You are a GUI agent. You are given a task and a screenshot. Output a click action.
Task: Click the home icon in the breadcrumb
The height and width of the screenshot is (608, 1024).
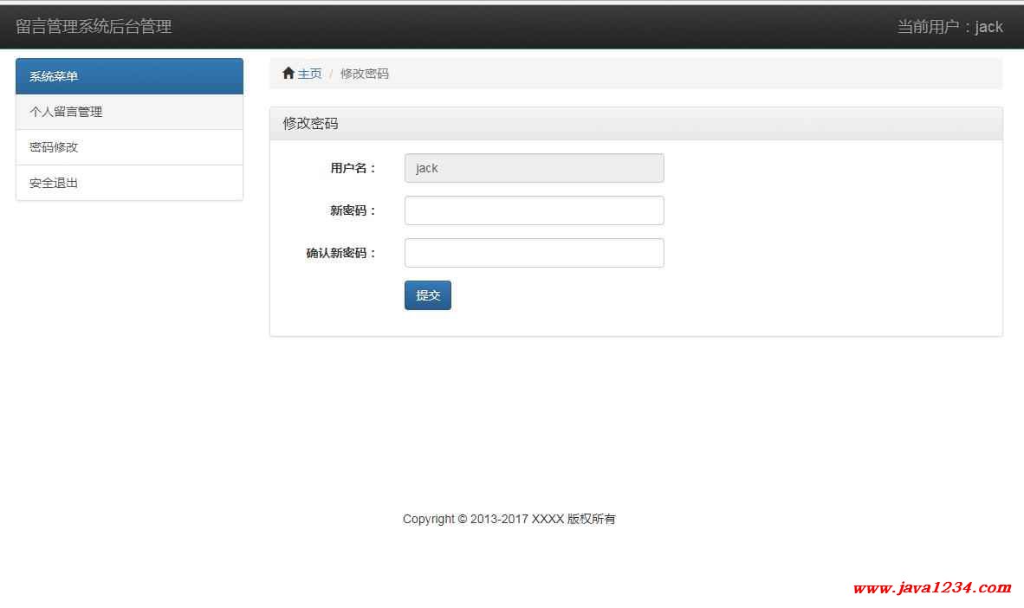pyautogui.click(x=288, y=74)
